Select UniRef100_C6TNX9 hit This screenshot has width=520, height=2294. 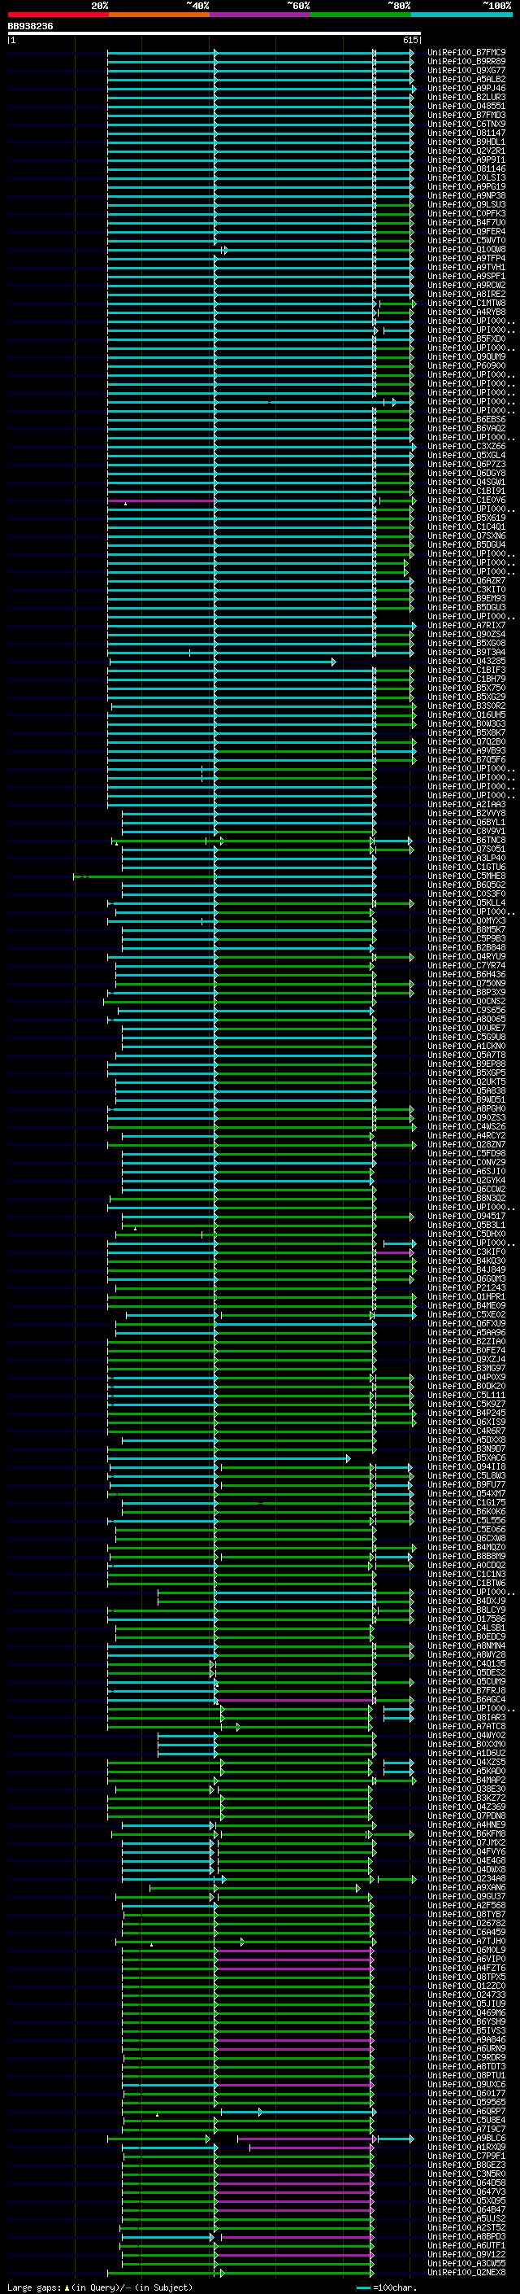466,124
